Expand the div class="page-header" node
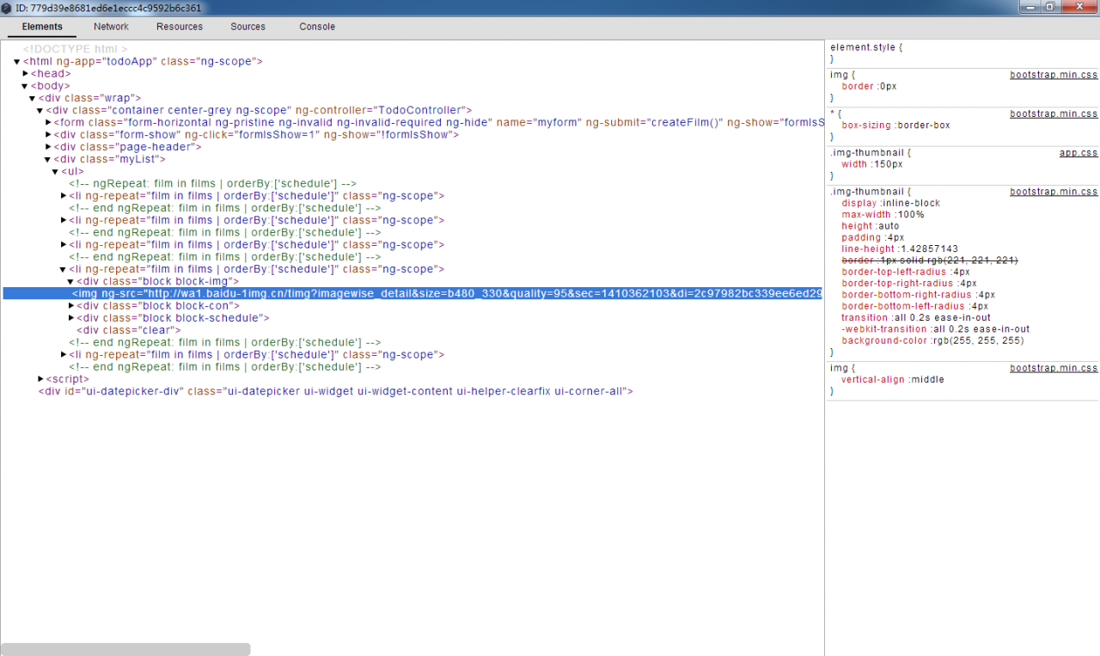 point(49,147)
